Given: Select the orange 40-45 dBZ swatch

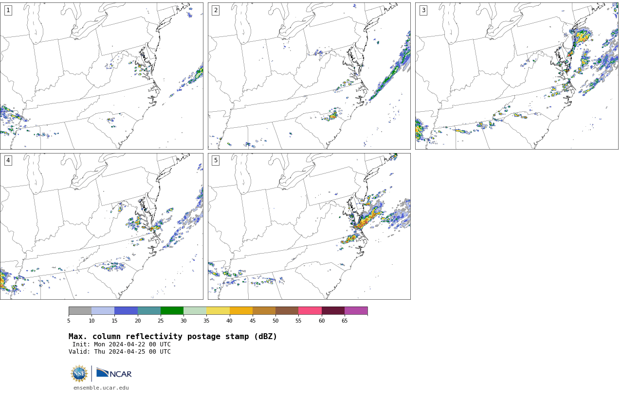Looking at the screenshot, I should click(241, 311).
